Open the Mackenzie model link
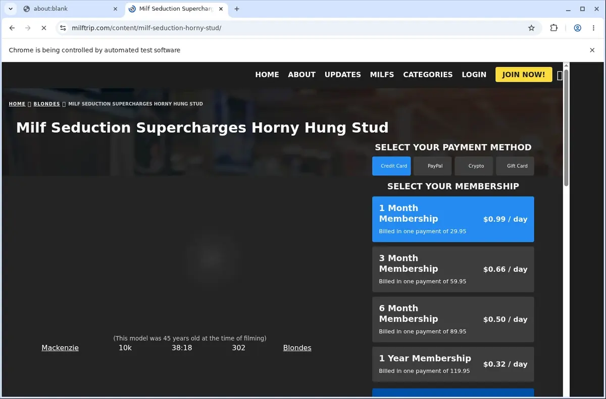This screenshot has width=606, height=399. pyautogui.click(x=60, y=347)
